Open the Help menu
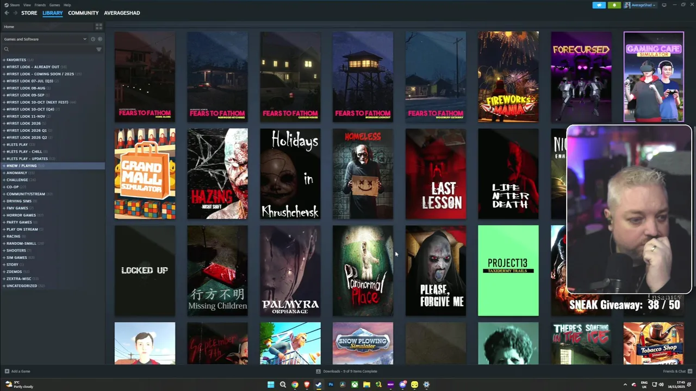The height and width of the screenshot is (391, 696). tap(67, 5)
